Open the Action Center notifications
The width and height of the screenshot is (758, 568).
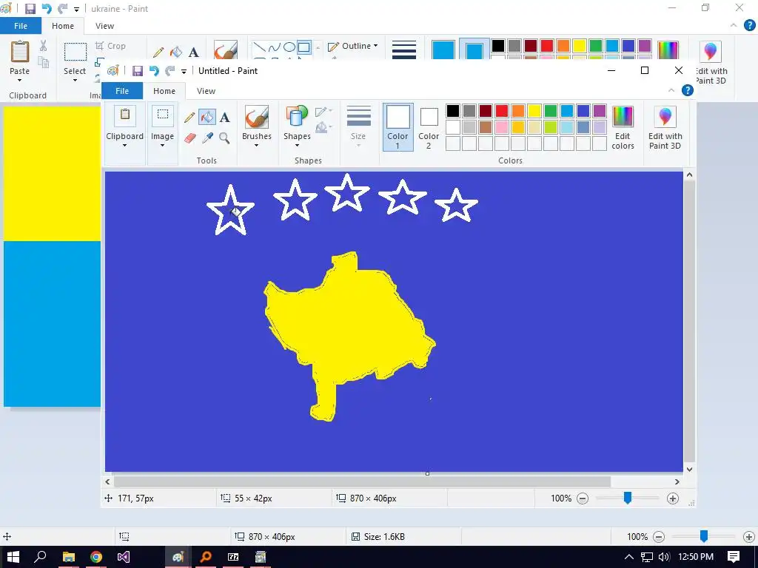click(x=734, y=557)
